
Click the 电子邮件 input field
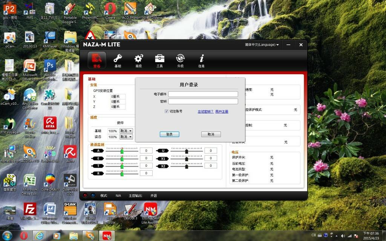click(x=203, y=94)
